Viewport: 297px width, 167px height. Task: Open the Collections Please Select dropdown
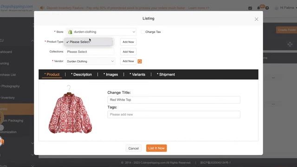tap(90, 51)
